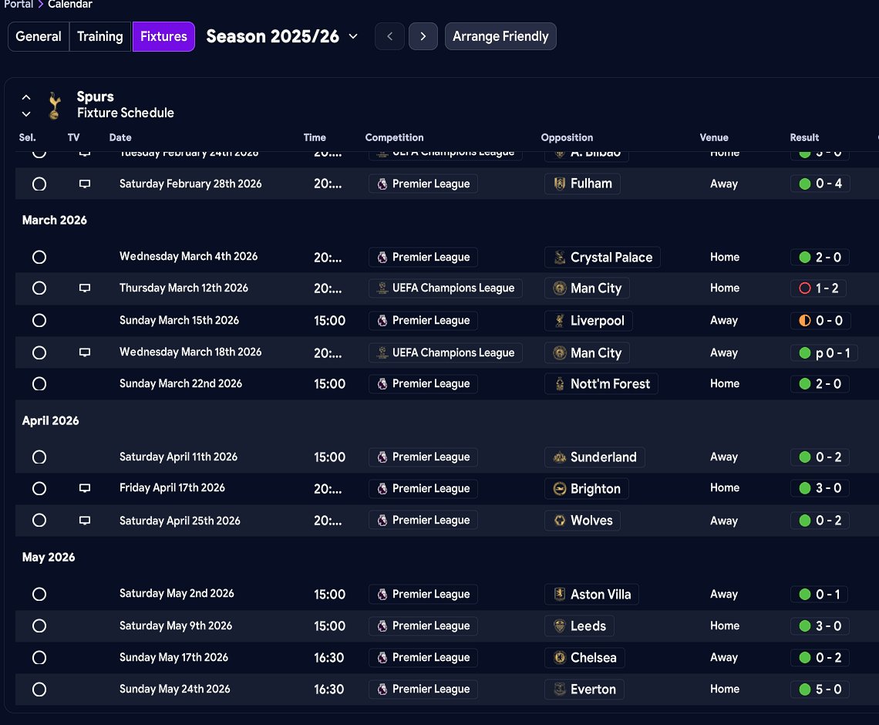Select the radio button for Sunderland fixture
This screenshot has width=879, height=725.
(39, 457)
